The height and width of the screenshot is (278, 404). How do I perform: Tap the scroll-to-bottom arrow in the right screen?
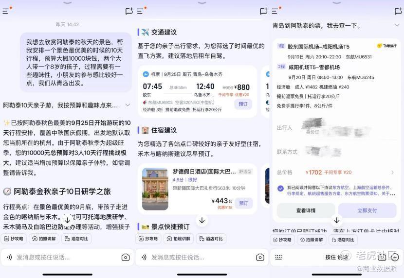(336, 220)
